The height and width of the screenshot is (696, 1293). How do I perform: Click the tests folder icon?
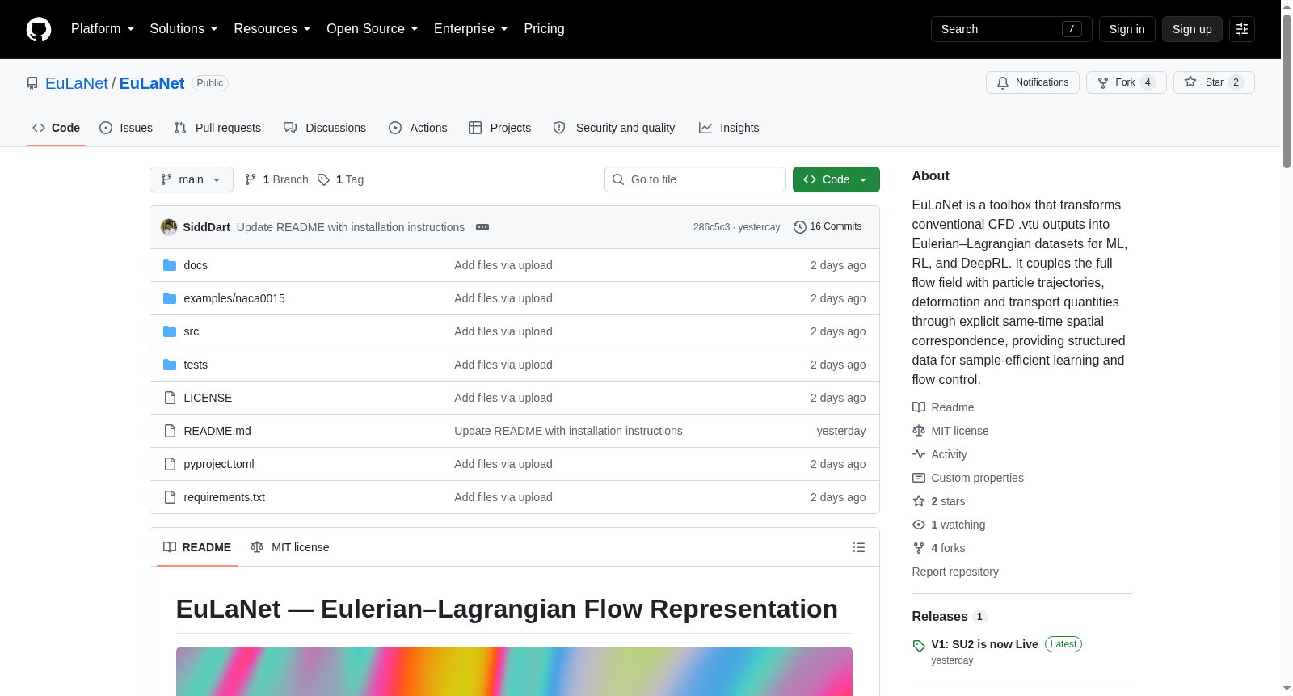coord(170,365)
